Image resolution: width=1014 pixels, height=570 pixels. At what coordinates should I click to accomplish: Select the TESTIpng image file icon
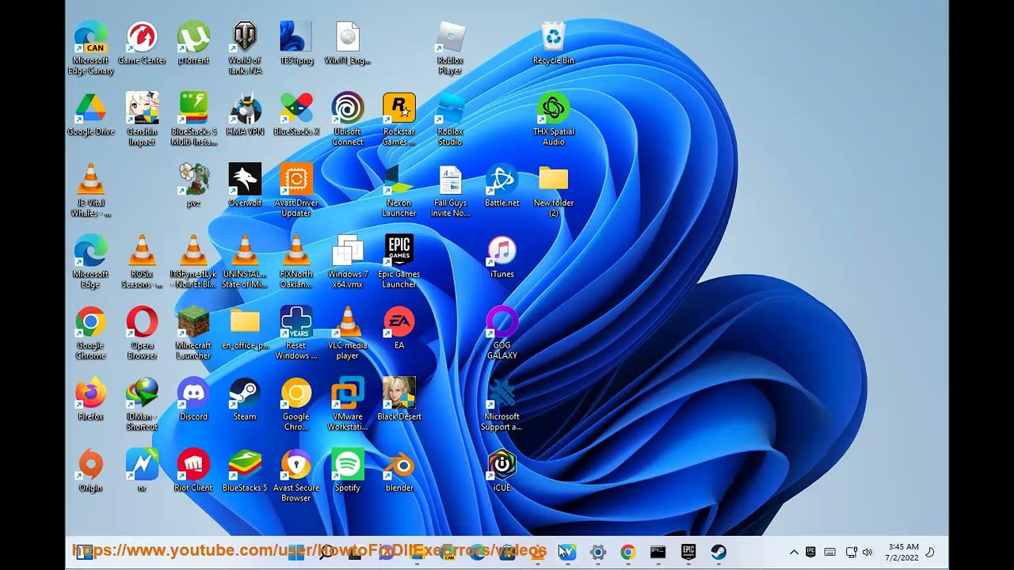pos(296,44)
